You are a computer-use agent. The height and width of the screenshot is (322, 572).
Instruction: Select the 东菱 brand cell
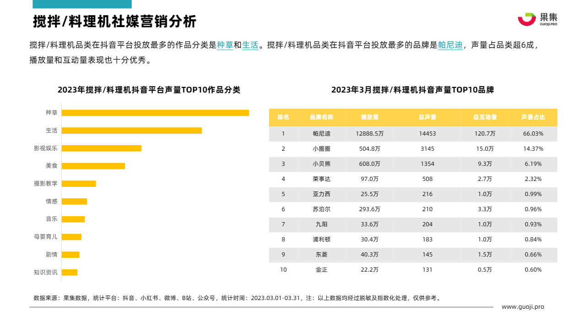click(321, 255)
